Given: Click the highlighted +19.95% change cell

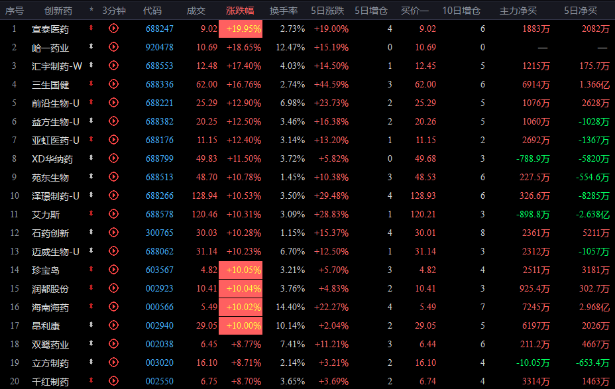Looking at the screenshot, I should (x=241, y=28).
